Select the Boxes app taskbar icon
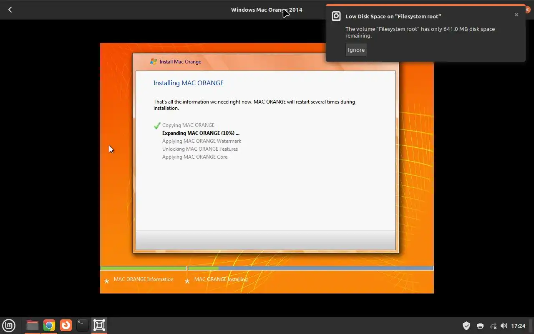This screenshot has height=334, width=534. coord(99,325)
